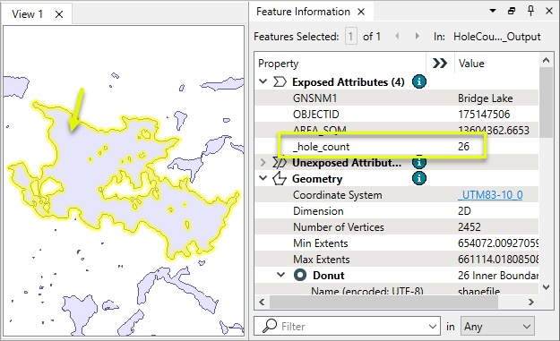Go to previous selected feature arrow
560x341 pixels.
[x=397, y=36]
